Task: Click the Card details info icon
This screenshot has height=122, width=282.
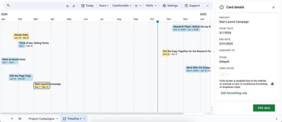Action: coord(222,7)
